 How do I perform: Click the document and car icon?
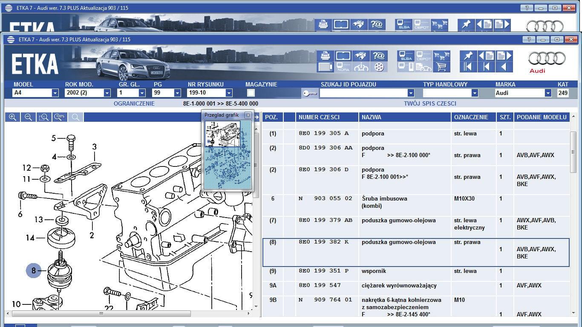pyautogui.click(x=424, y=67)
